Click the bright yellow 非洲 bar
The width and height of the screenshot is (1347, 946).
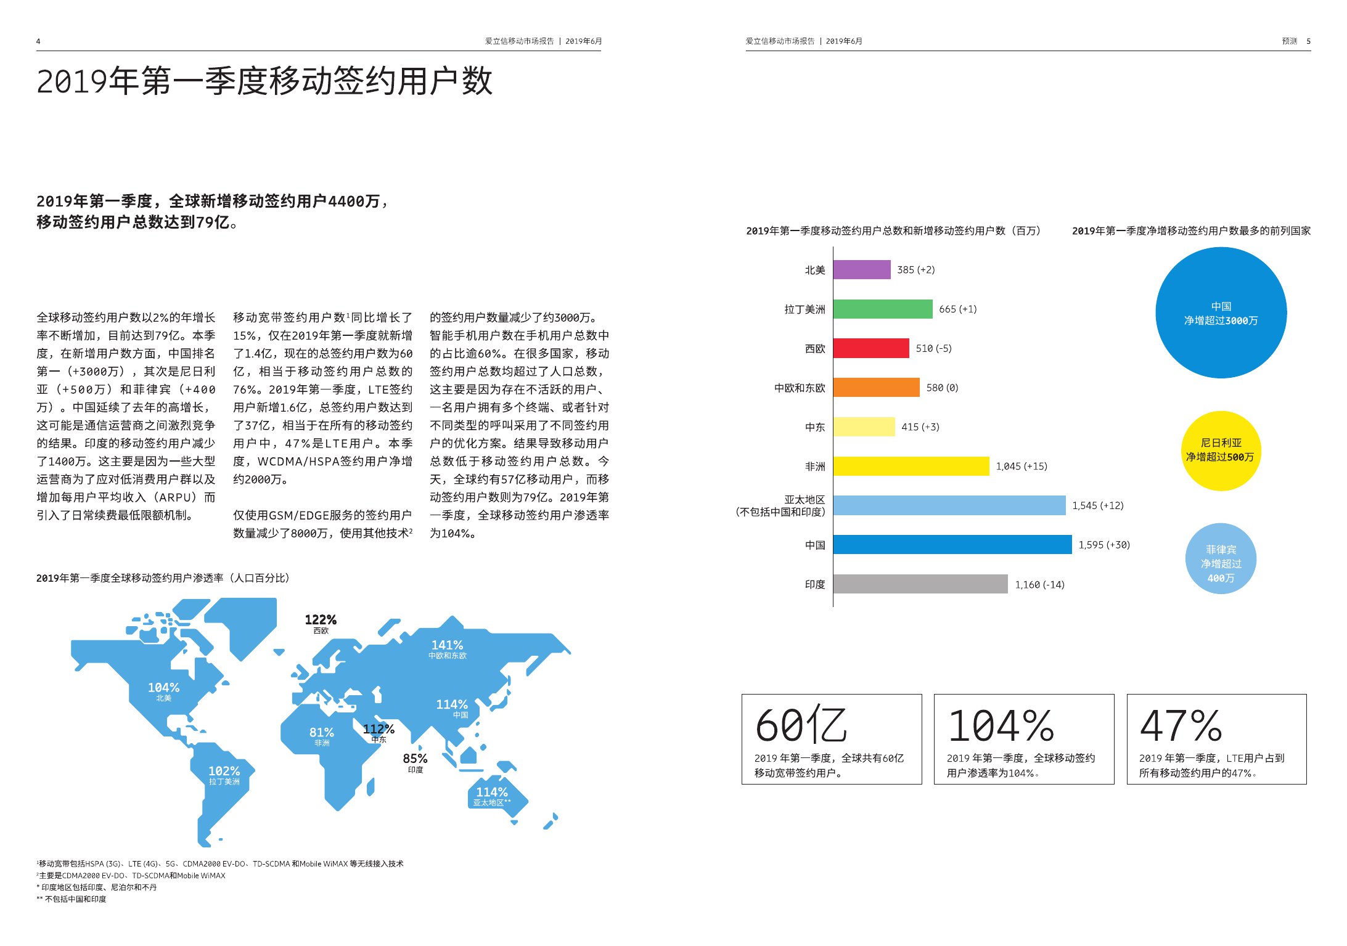coord(911,466)
